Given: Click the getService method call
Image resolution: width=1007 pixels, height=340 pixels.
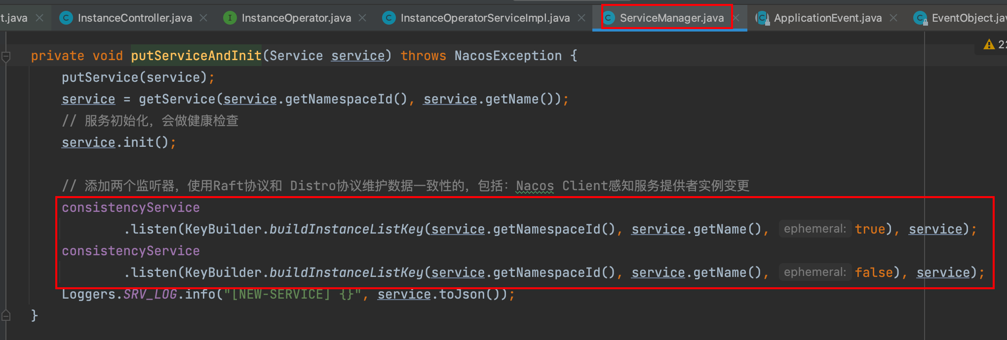Looking at the screenshot, I should pyautogui.click(x=177, y=99).
